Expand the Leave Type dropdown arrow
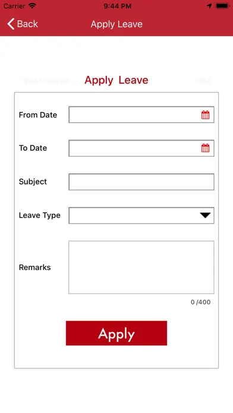 (205, 215)
